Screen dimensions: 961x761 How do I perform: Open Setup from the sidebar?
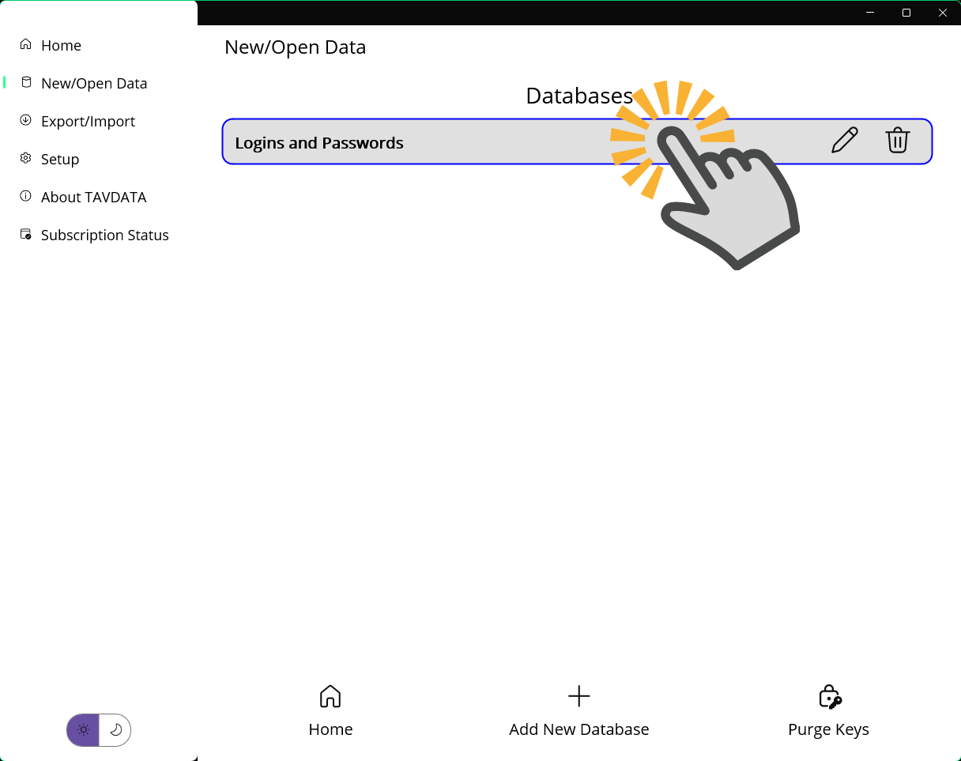click(99, 159)
